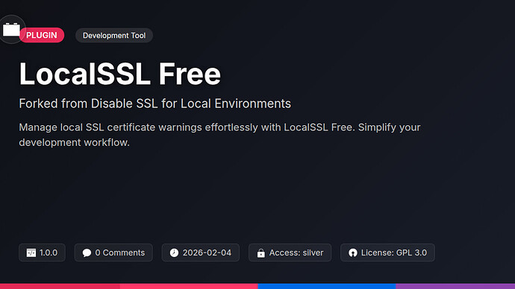Click the red PLUGIN badge
The height and width of the screenshot is (289, 515).
42,35
